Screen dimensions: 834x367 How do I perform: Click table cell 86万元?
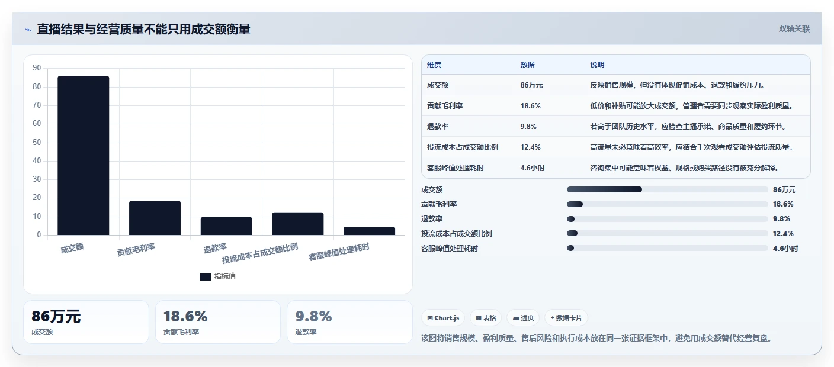click(x=531, y=85)
